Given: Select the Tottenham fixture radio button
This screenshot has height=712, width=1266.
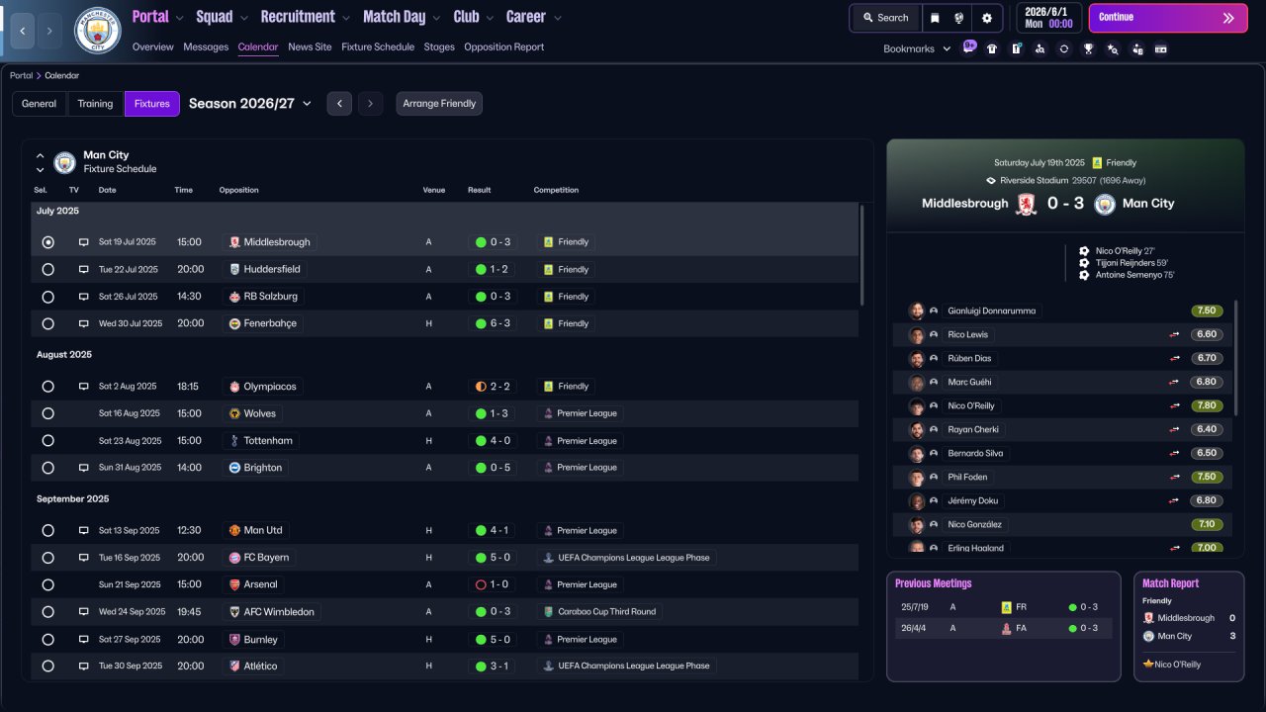Looking at the screenshot, I should tap(47, 441).
